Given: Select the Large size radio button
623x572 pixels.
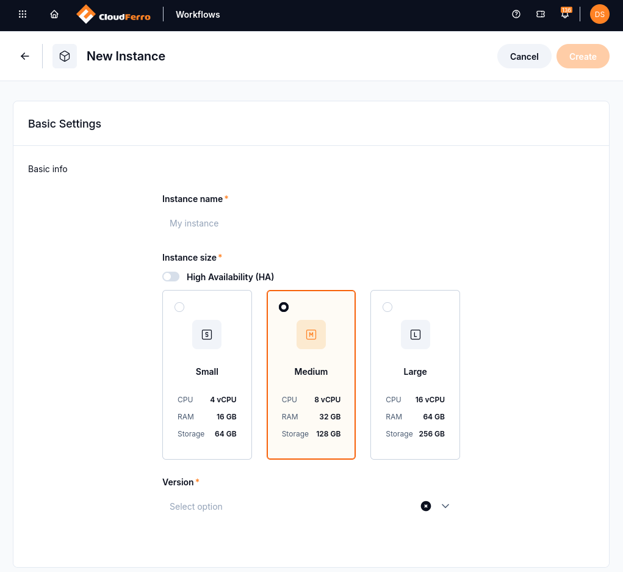Looking at the screenshot, I should click(387, 307).
